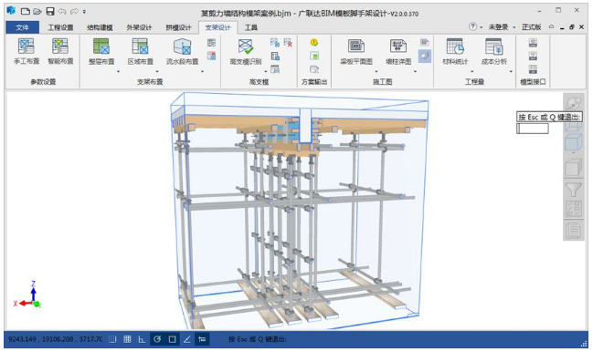Click the middle small table icon in 高支模 group

click(275, 57)
